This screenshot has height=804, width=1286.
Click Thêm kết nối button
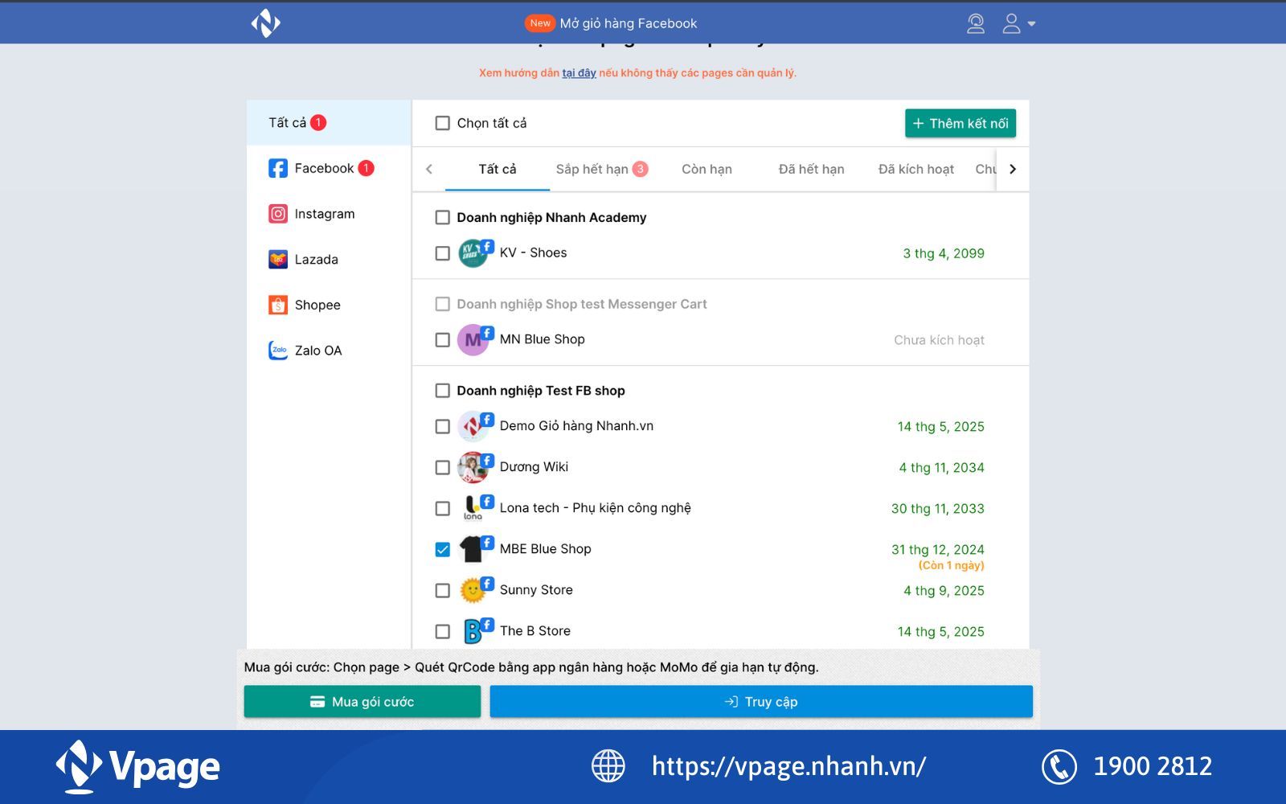[960, 123]
